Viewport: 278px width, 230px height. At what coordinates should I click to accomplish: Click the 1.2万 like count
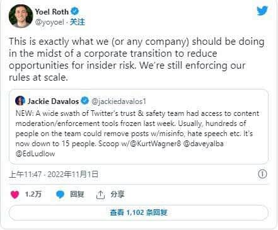coord(33,194)
